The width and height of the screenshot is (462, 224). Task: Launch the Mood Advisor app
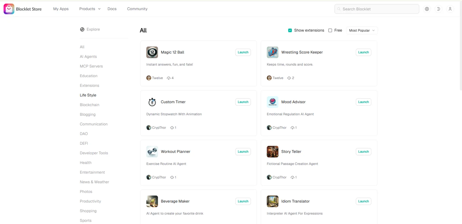point(364,102)
